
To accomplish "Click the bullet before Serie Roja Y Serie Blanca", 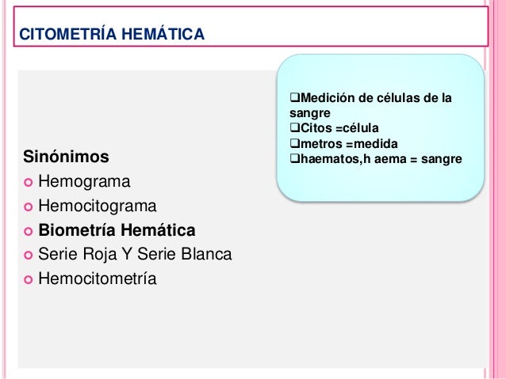I will (29, 256).
